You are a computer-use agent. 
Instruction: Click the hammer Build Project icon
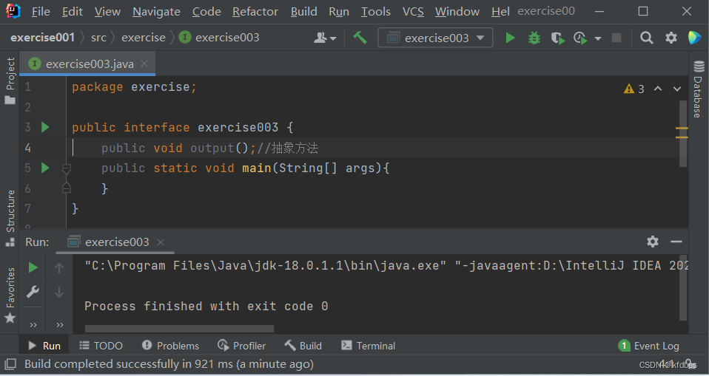[x=360, y=38]
